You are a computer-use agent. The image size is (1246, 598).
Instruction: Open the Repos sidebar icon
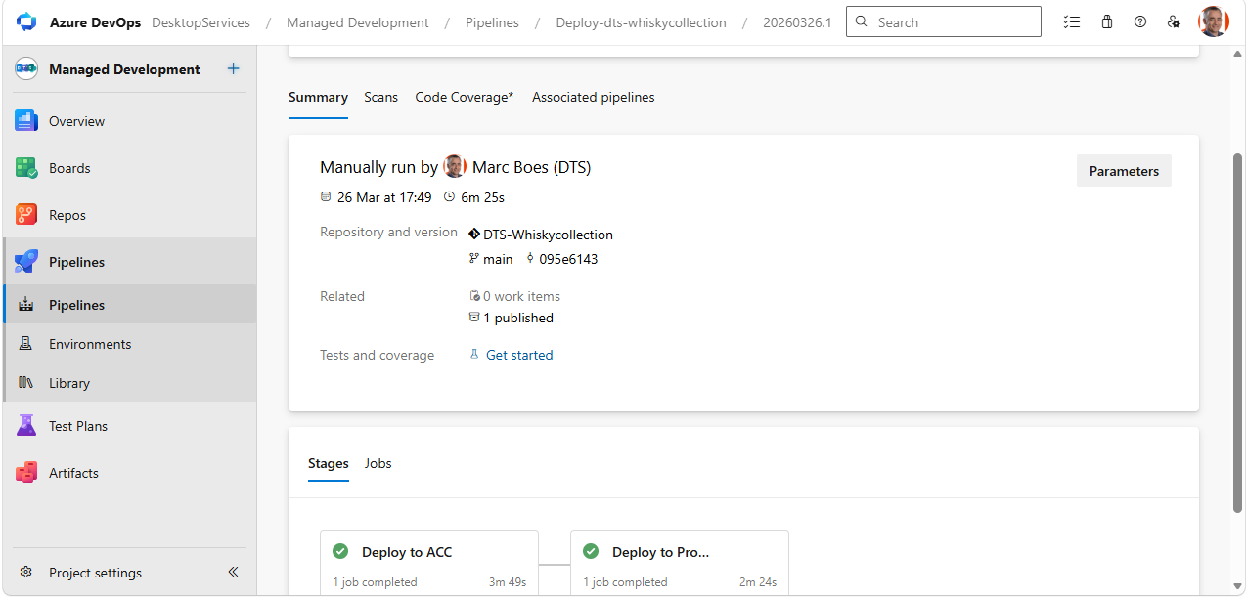(26, 215)
